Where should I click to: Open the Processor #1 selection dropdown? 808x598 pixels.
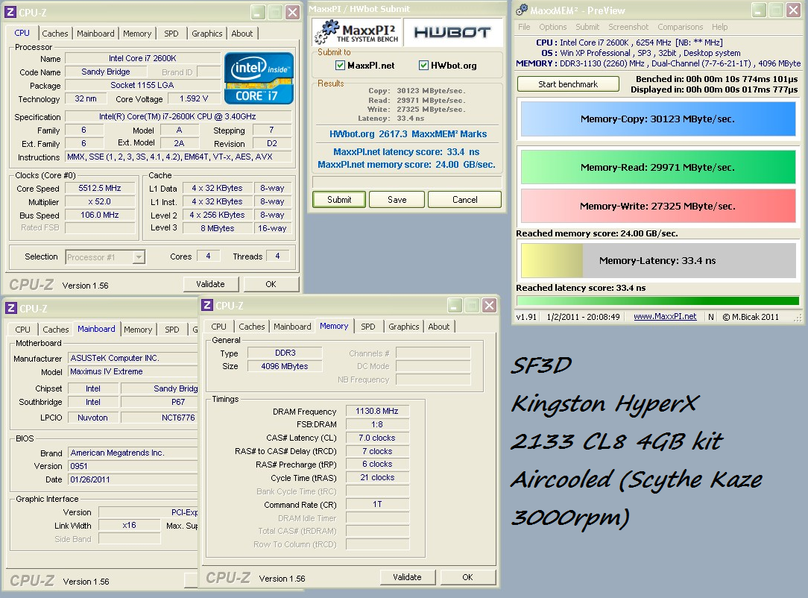coord(139,256)
